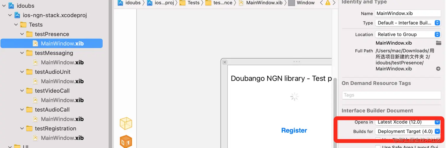Open the Builds for Deployment Target dropdown
The height and width of the screenshot is (148, 446).
tap(408, 131)
